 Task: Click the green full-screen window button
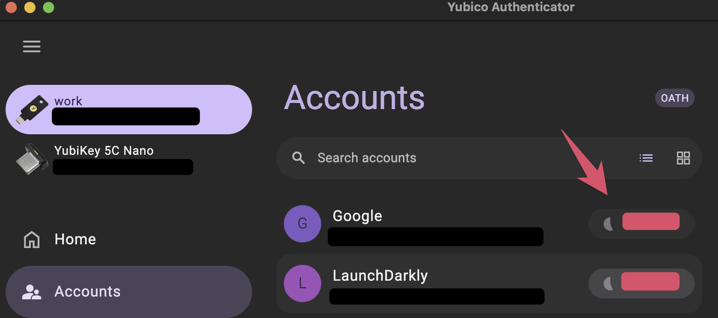pyautogui.click(x=48, y=7)
